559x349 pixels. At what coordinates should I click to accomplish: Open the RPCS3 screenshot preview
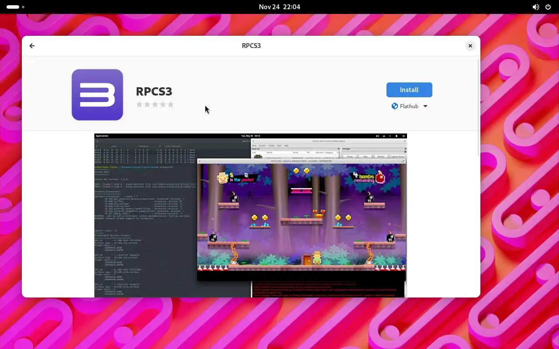click(x=251, y=216)
